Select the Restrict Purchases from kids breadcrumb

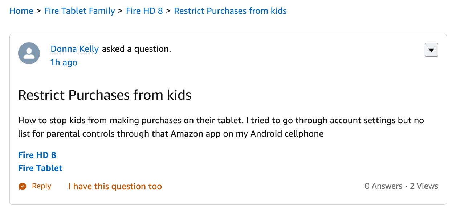pos(230,11)
